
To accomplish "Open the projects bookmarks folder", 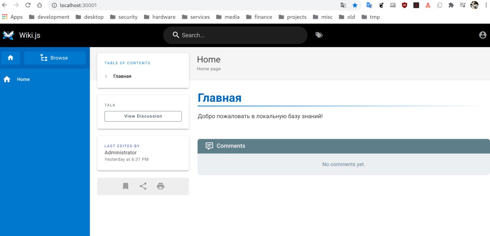I will pyautogui.click(x=292, y=17).
